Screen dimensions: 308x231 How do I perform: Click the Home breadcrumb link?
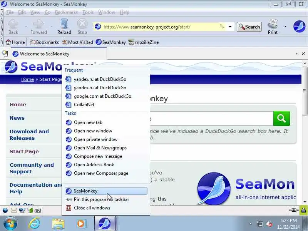click(x=27, y=79)
